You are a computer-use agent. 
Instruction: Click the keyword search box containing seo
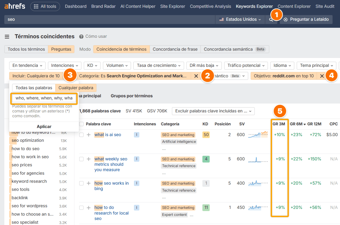tap(110, 19)
